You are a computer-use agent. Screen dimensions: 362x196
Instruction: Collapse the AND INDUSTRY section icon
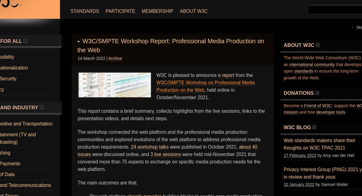42,107
